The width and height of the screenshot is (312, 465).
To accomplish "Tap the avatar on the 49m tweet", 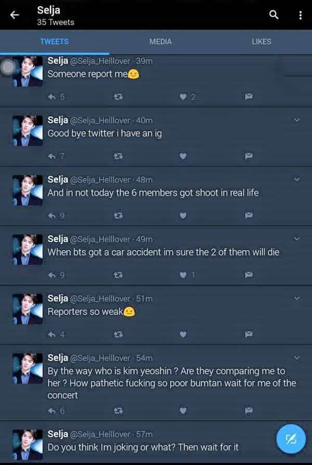I will [x=28, y=250].
